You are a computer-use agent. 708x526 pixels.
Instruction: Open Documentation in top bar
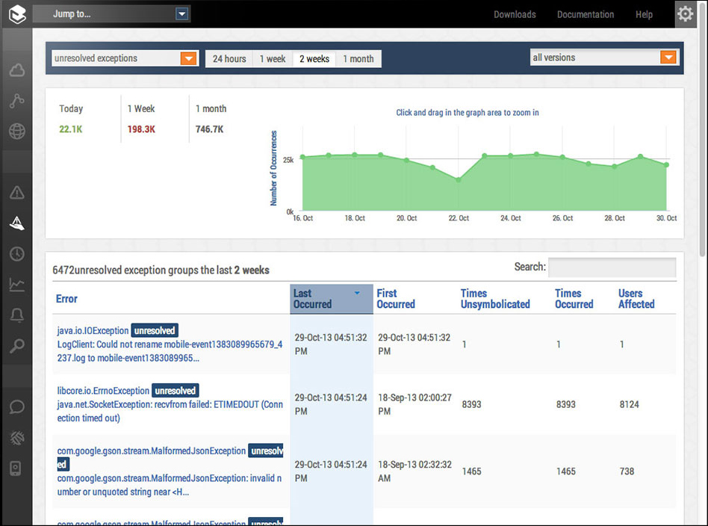click(586, 14)
